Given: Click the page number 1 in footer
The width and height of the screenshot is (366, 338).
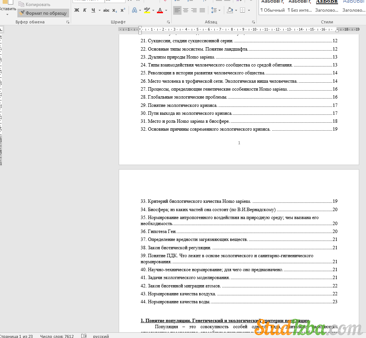Looking at the screenshot, I should coord(239,143).
